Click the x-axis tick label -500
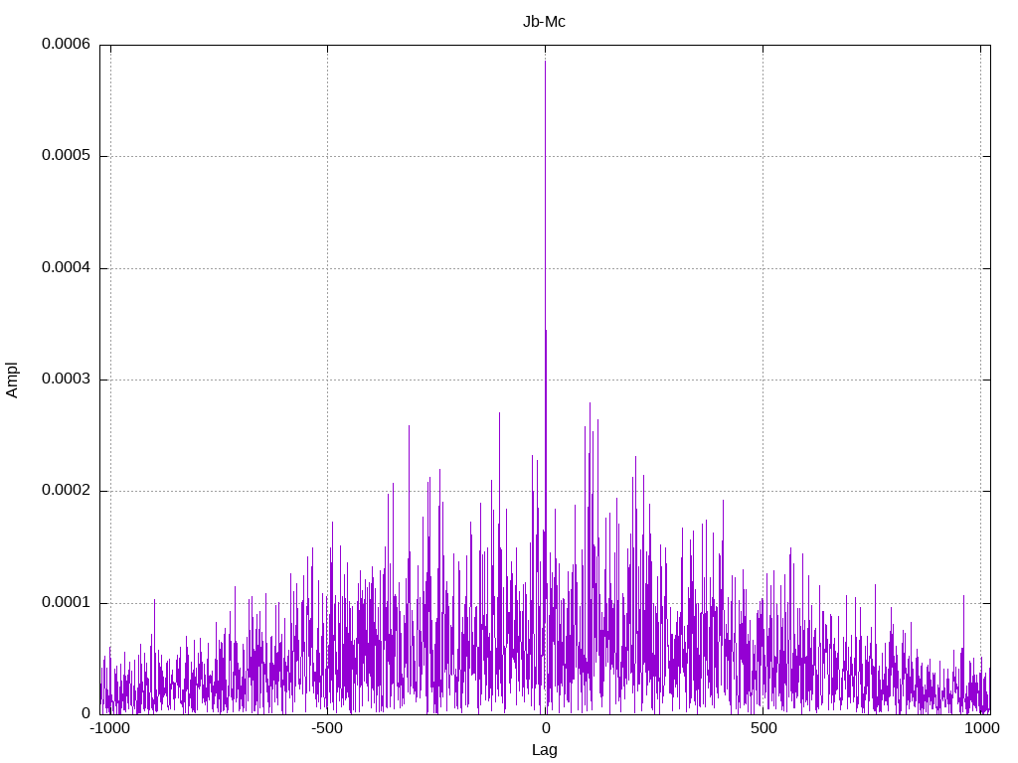 click(x=326, y=728)
